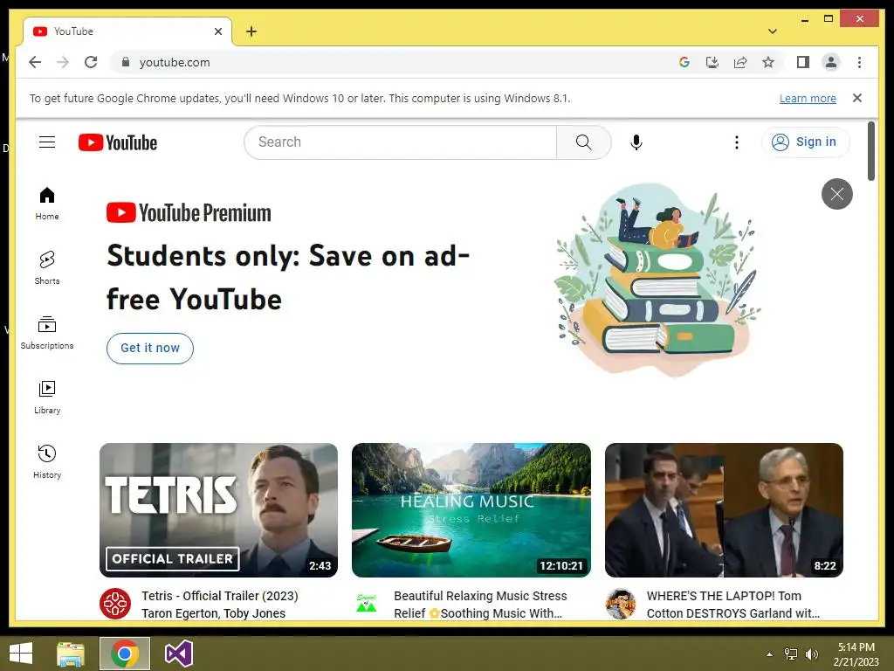Click the padlock site info icon
Screen dimensions: 894x671
(x=126, y=62)
